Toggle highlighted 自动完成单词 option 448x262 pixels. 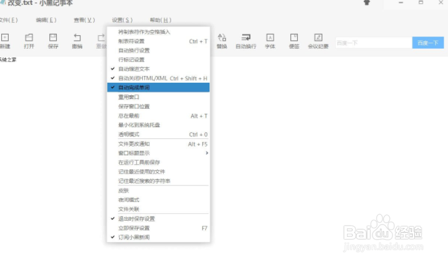point(158,87)
